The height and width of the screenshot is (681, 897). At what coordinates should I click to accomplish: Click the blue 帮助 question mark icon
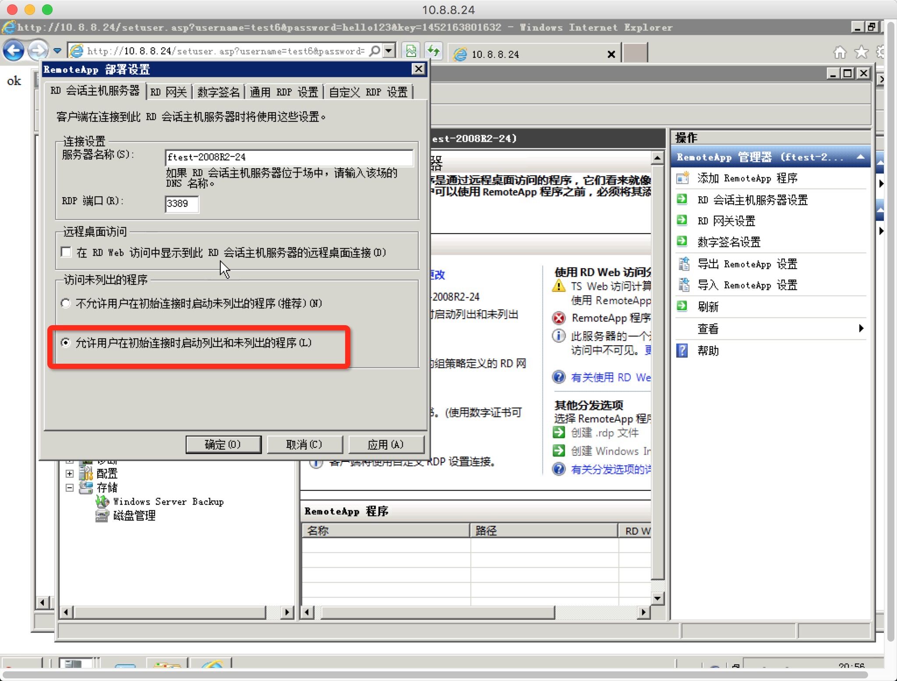coord(682,350)
